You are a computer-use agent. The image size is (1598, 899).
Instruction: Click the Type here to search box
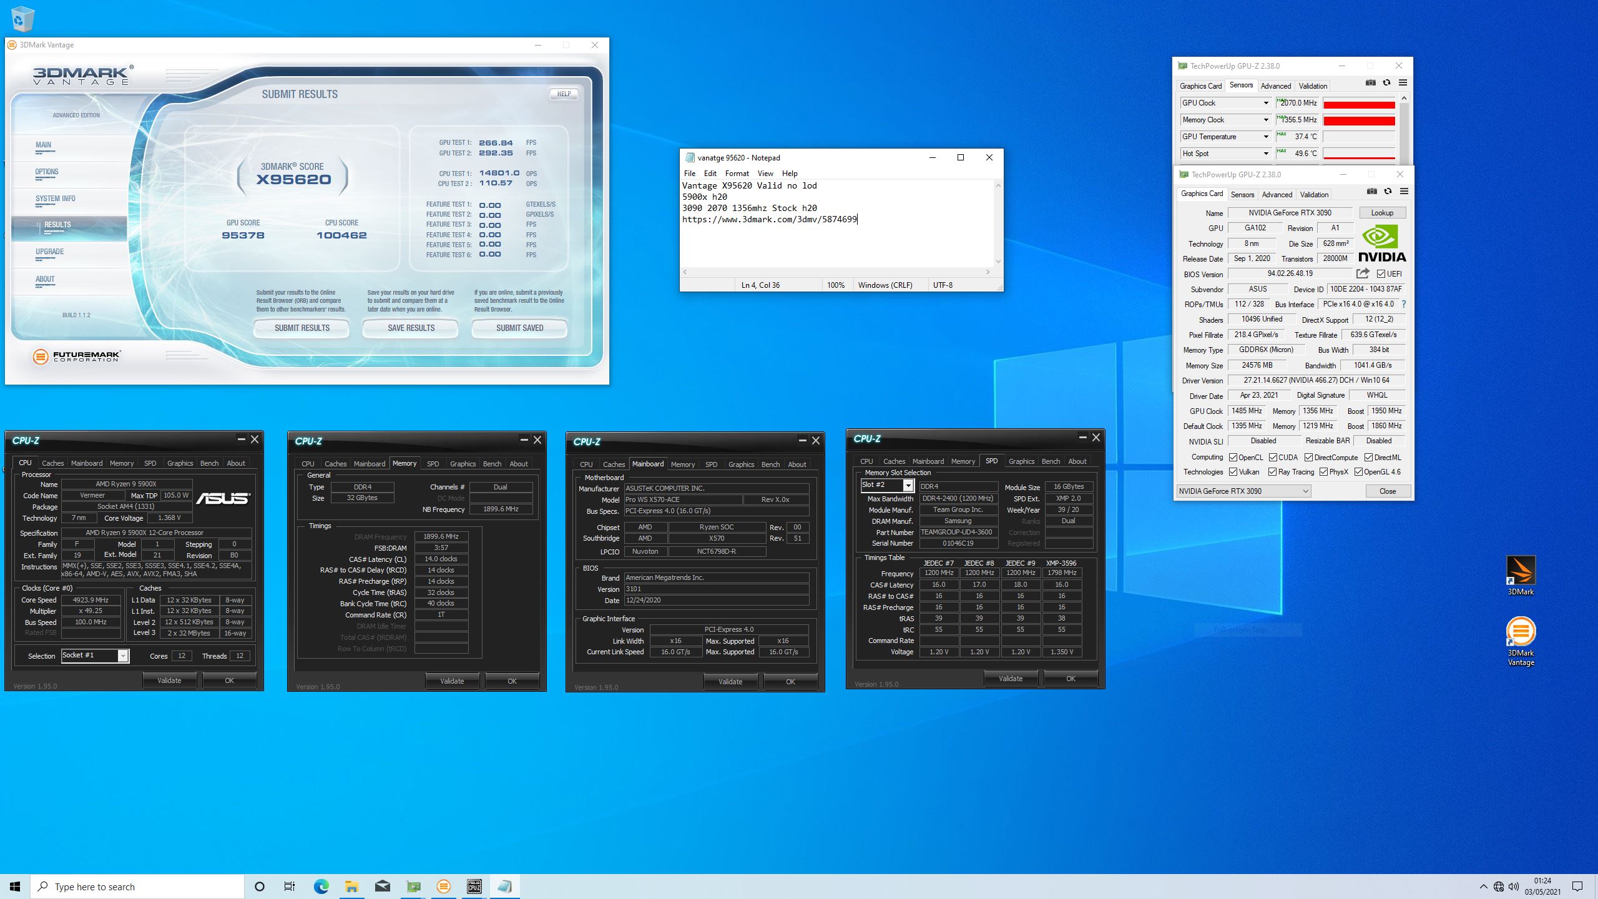point(137,887)
